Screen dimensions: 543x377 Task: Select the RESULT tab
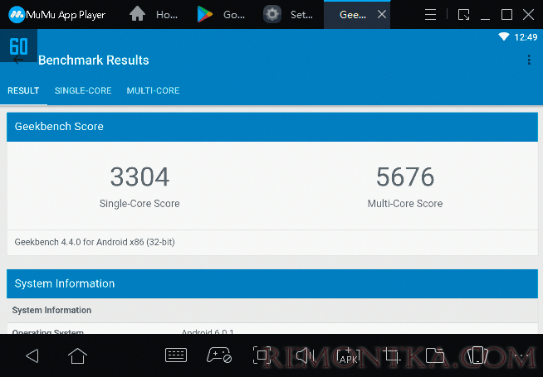pos(23,90)
